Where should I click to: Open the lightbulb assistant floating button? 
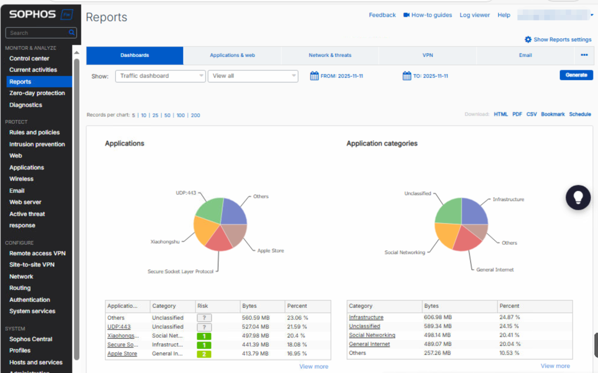point(578,197)
